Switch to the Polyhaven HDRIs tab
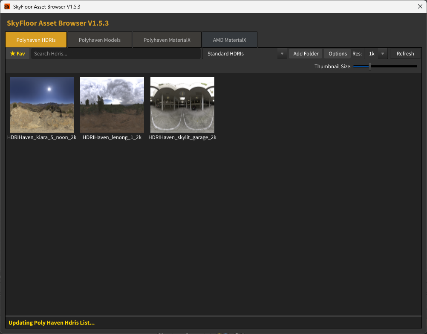427x334 pixels. pos(36,40)
